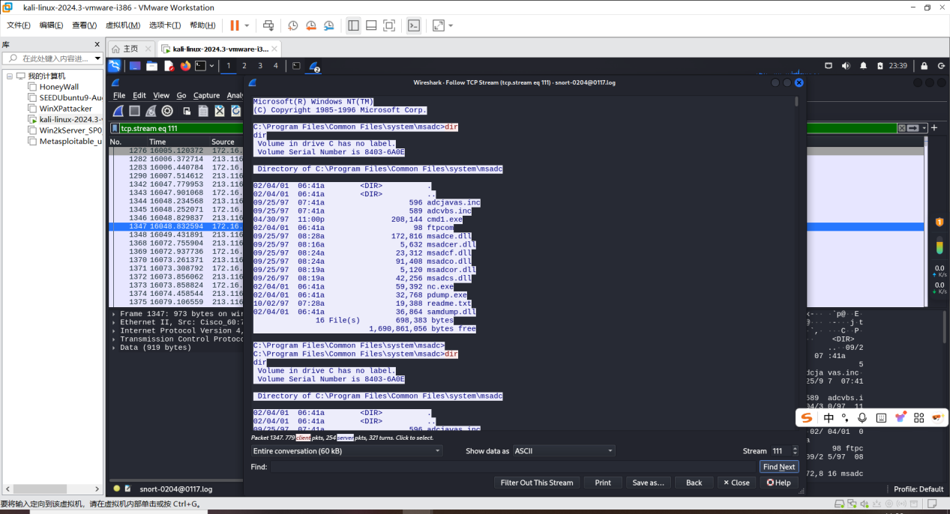Open dropdown arrow beside VMware pause button
The width and height of the screenshot is (950, 514).
tap(247, 26)
